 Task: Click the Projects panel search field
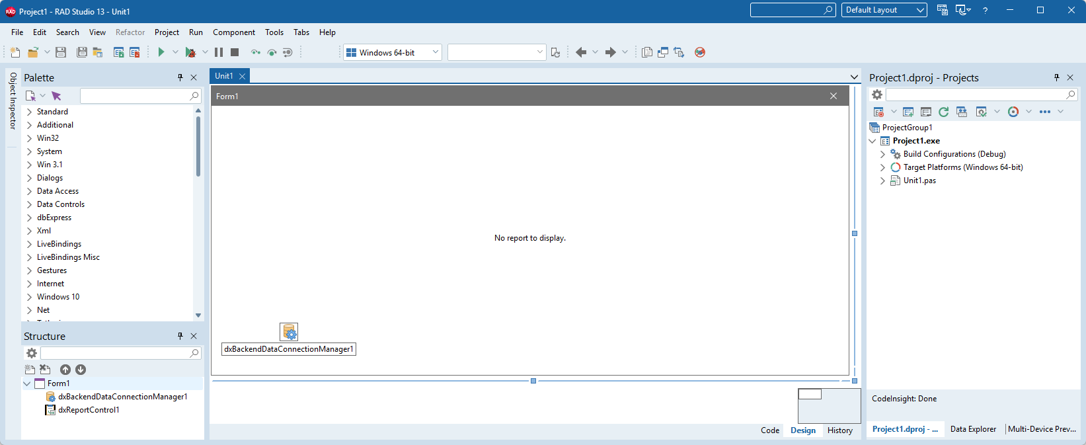(982, 95)
